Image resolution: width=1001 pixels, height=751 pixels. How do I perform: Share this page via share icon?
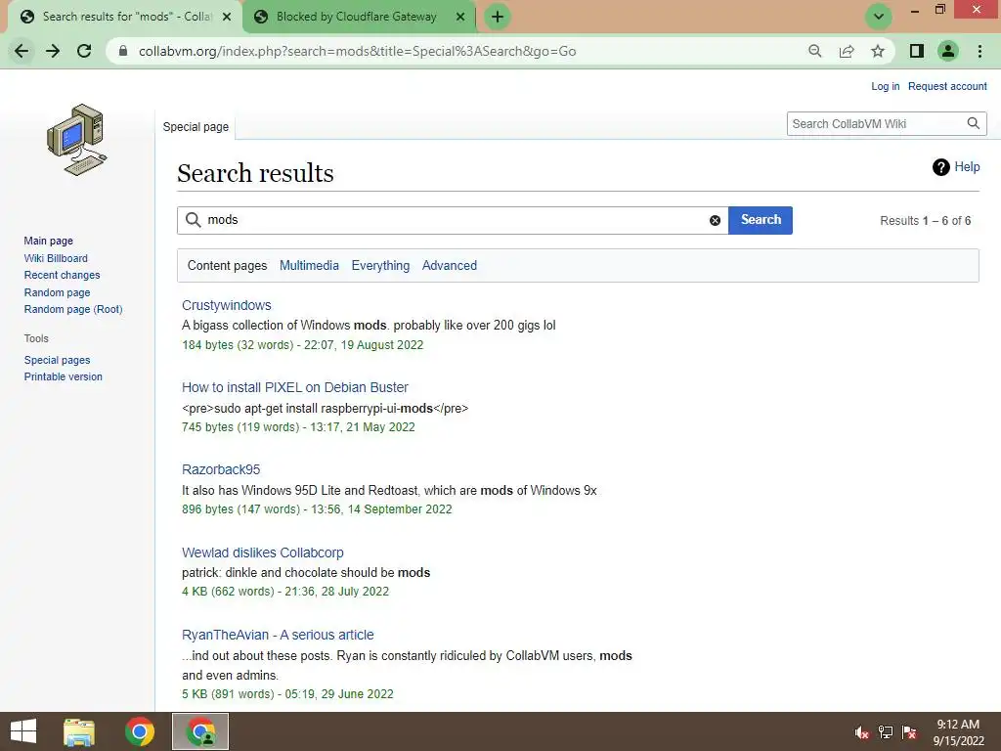pos(847,51)
